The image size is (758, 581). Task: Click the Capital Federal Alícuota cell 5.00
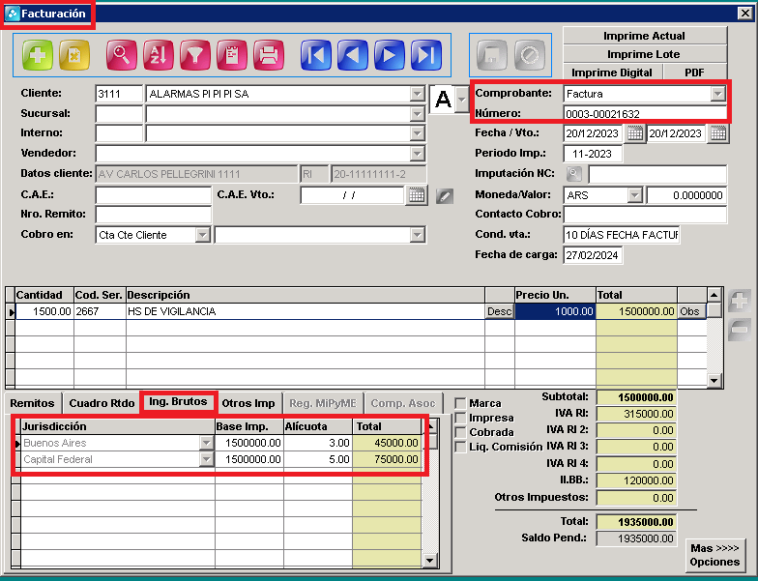tap(317, 459)
